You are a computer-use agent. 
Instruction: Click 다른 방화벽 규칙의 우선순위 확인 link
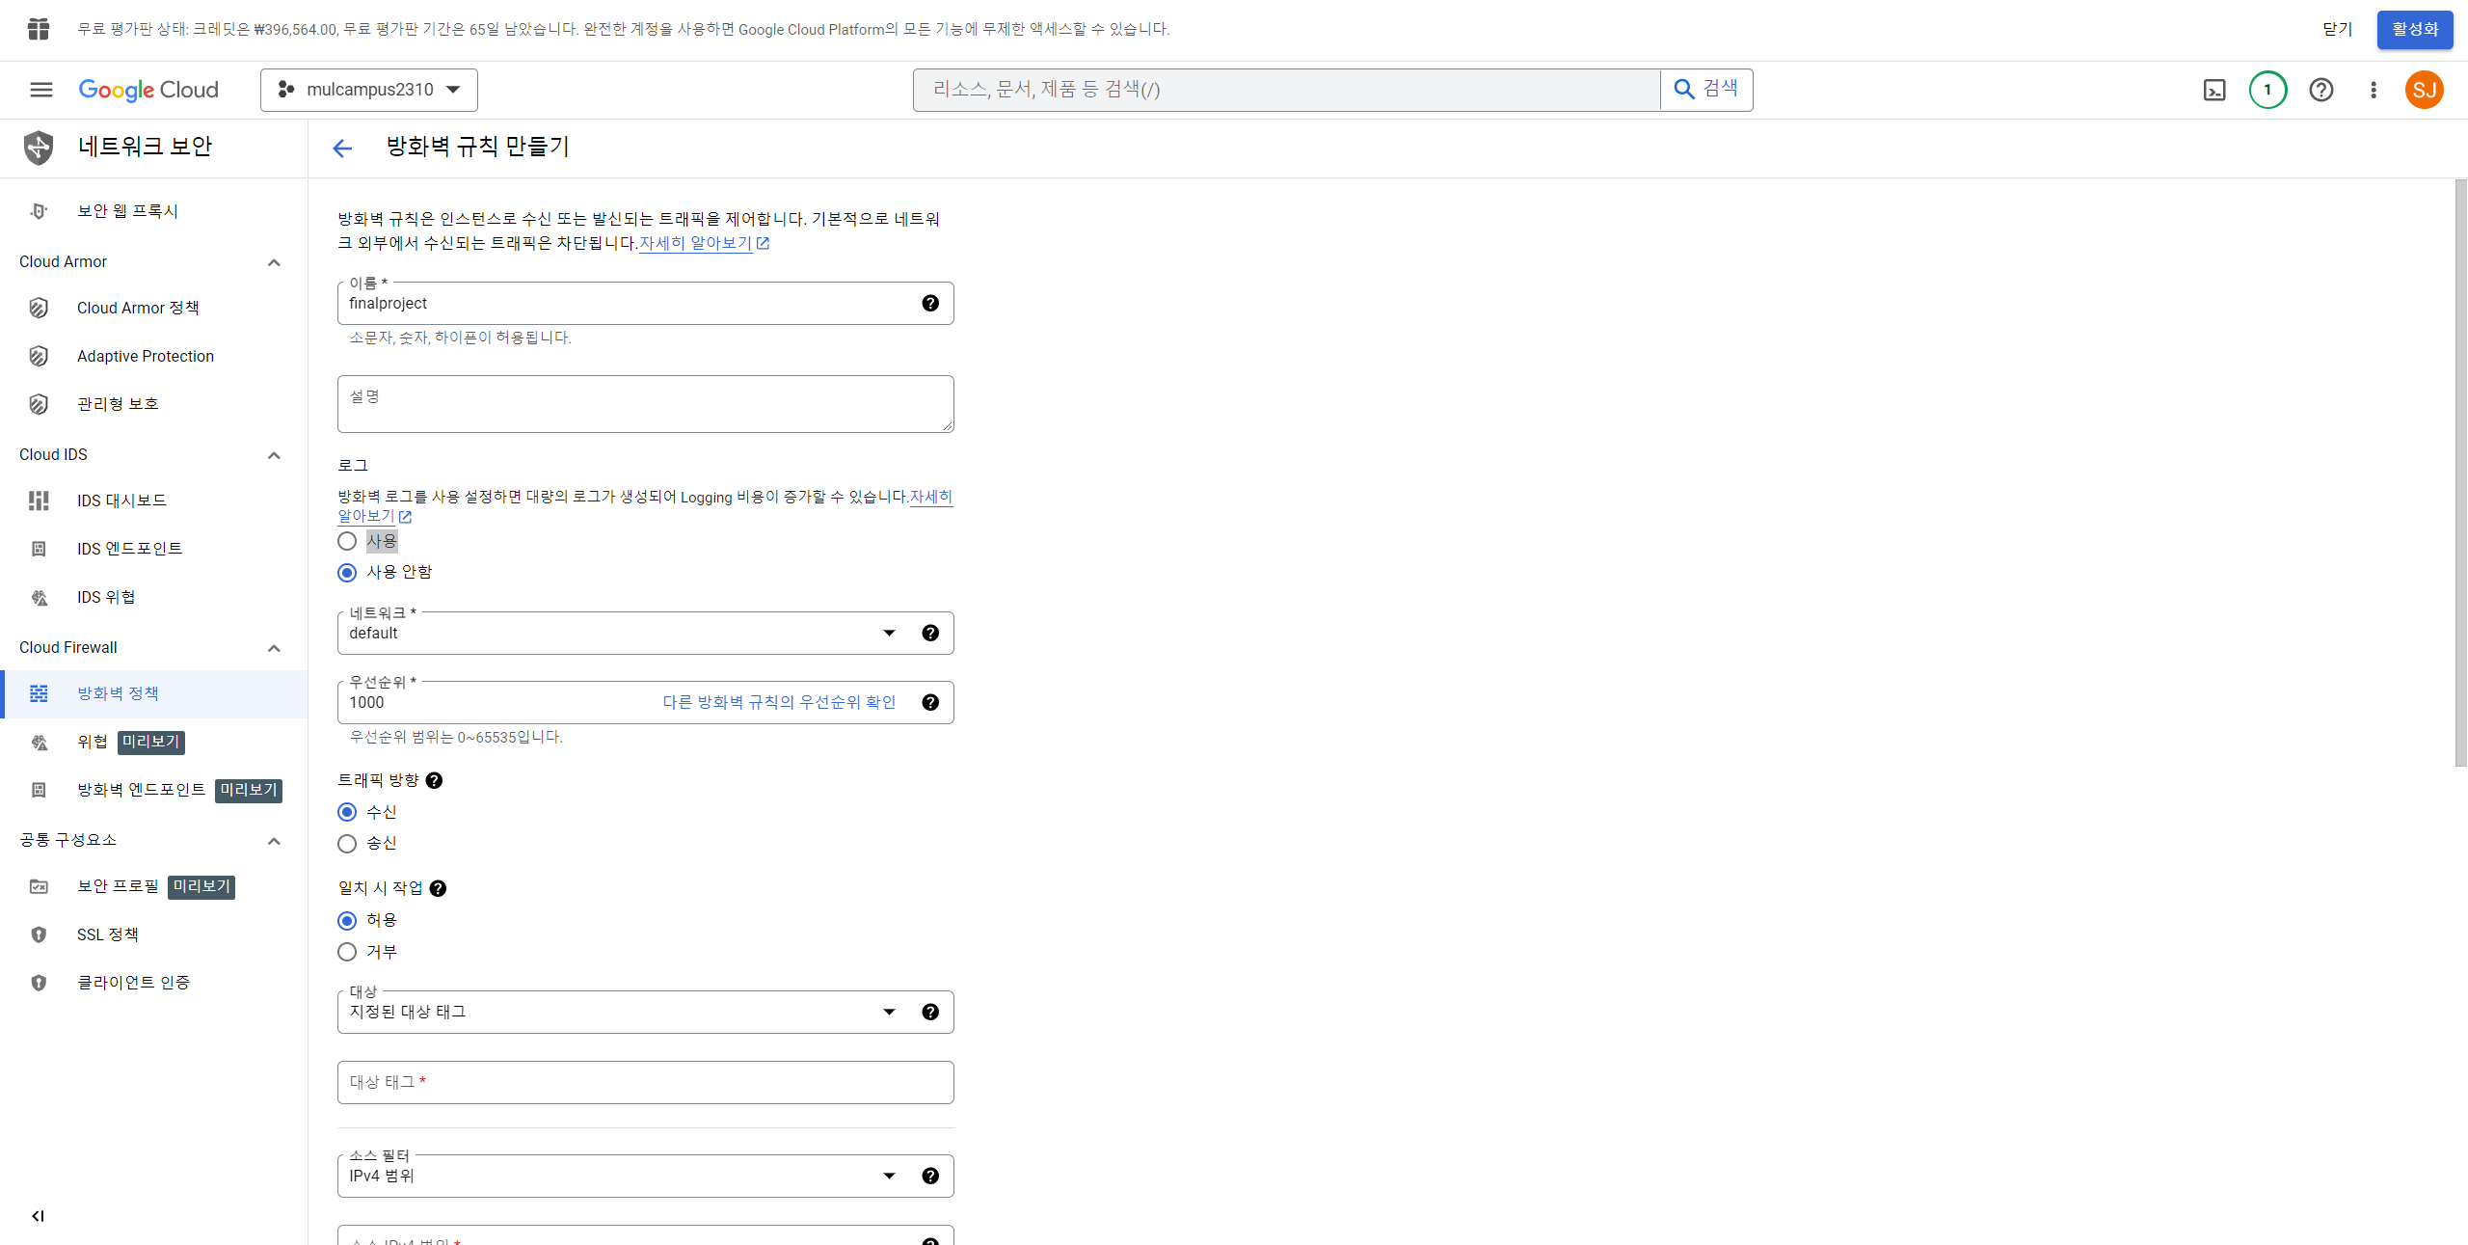click(x=779, y=702)
